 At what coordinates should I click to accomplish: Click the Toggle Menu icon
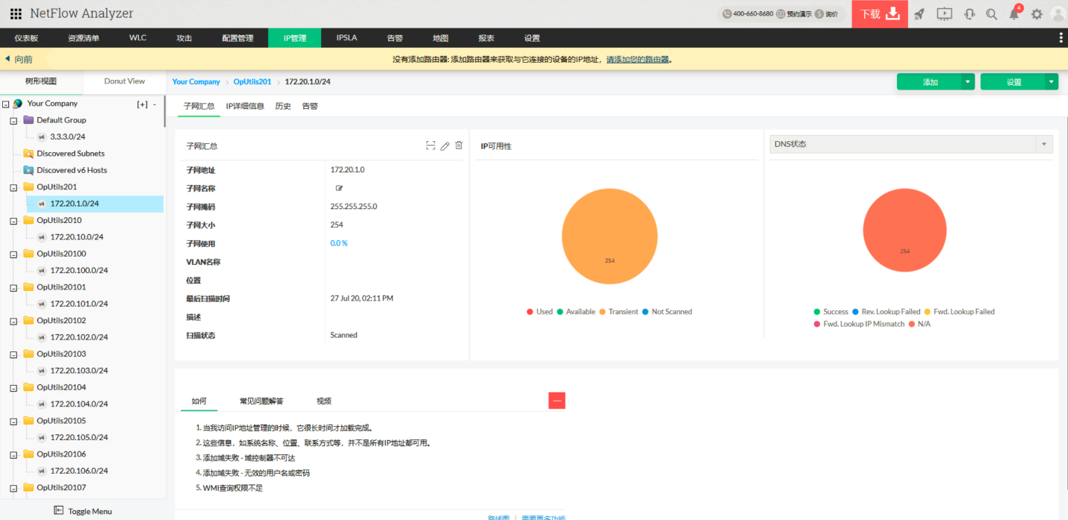pos(58,510)
